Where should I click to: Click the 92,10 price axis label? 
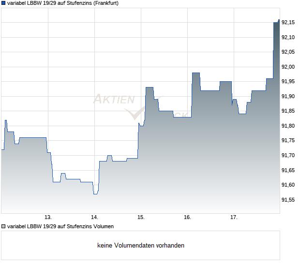288,37
